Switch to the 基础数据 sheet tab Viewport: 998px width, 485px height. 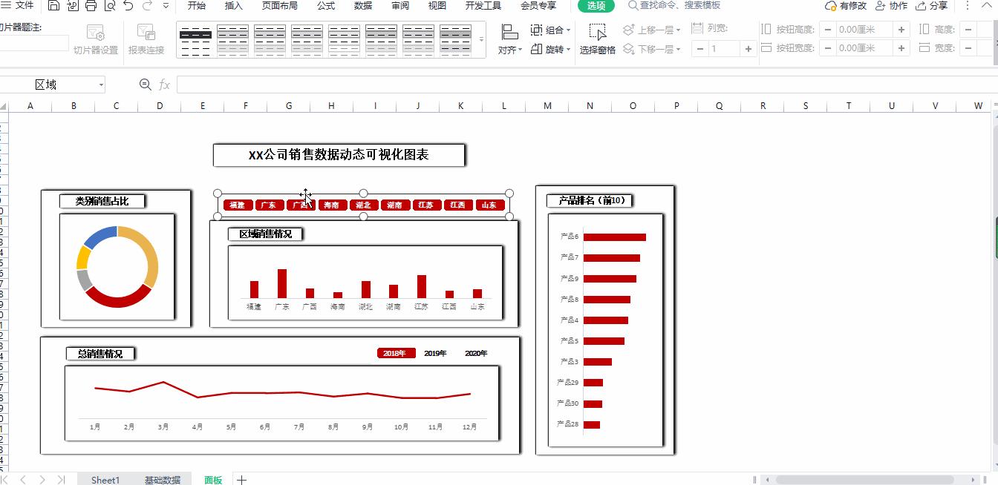(163, 480)
